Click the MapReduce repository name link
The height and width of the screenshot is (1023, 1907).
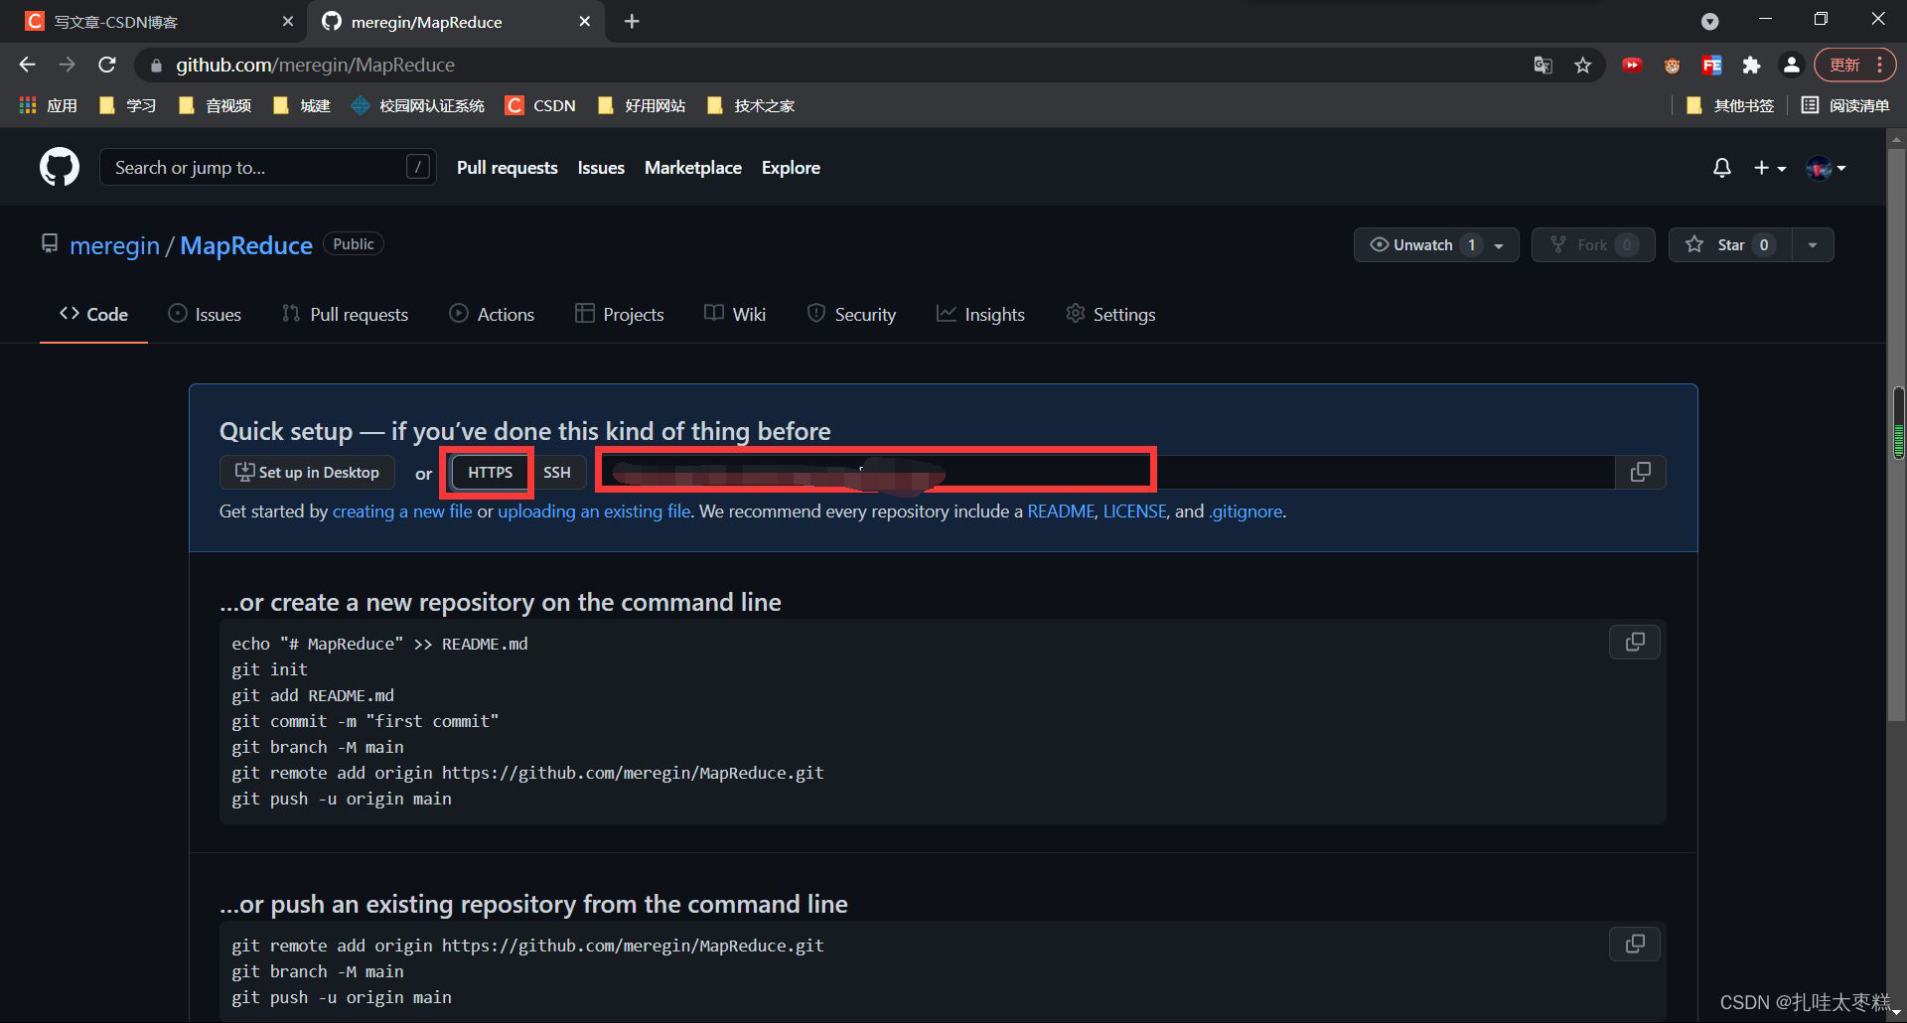point(246,245)
